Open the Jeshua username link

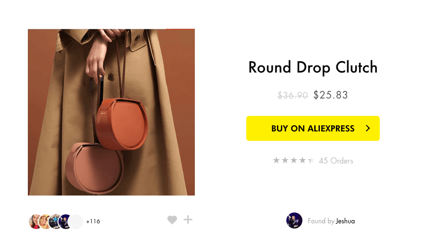click(345, 221)
